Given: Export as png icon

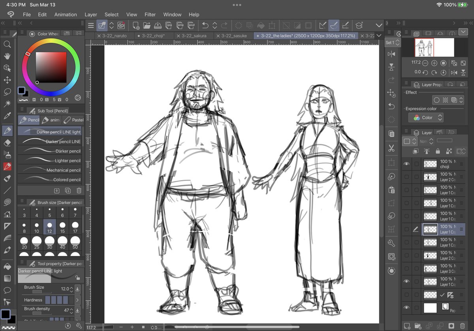Looking at the screenshot, I should (181, 25).
